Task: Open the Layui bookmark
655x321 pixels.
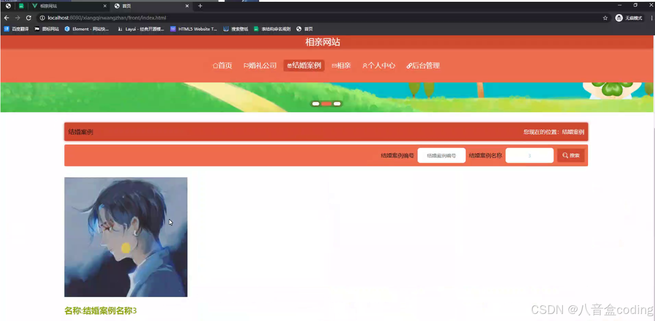Action: (141, 29)
